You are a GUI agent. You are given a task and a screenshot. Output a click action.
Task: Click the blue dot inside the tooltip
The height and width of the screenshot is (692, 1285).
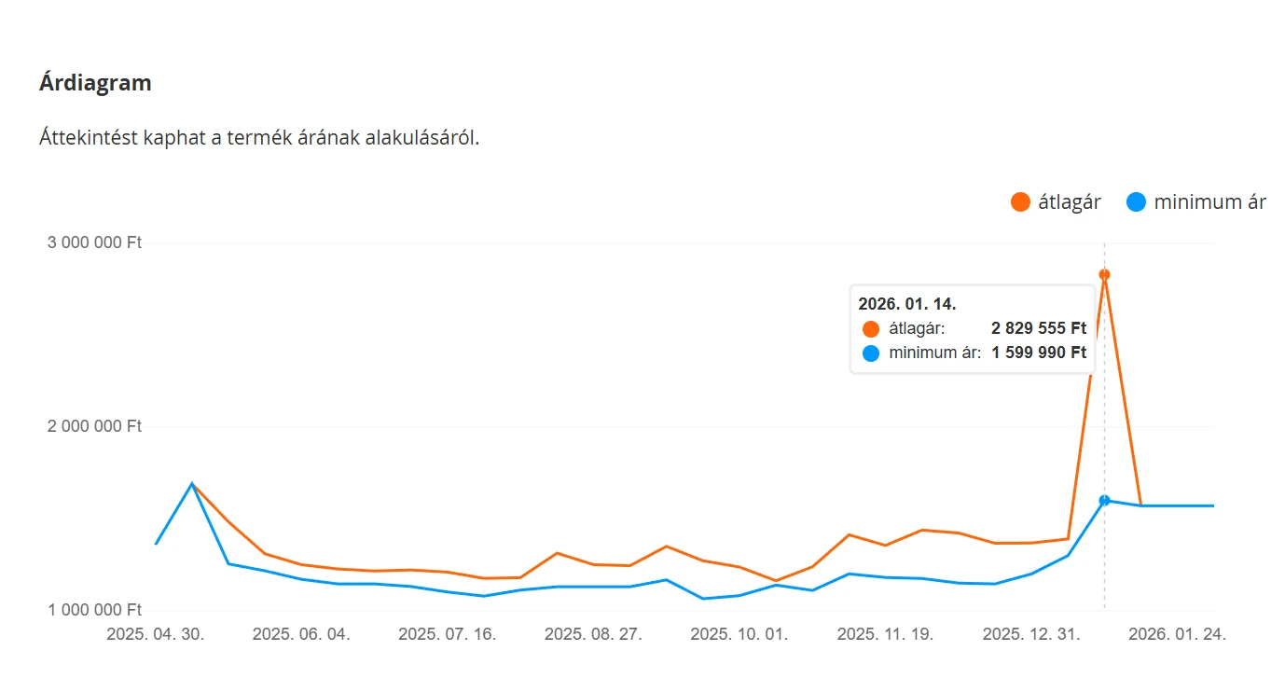point(871,353)
